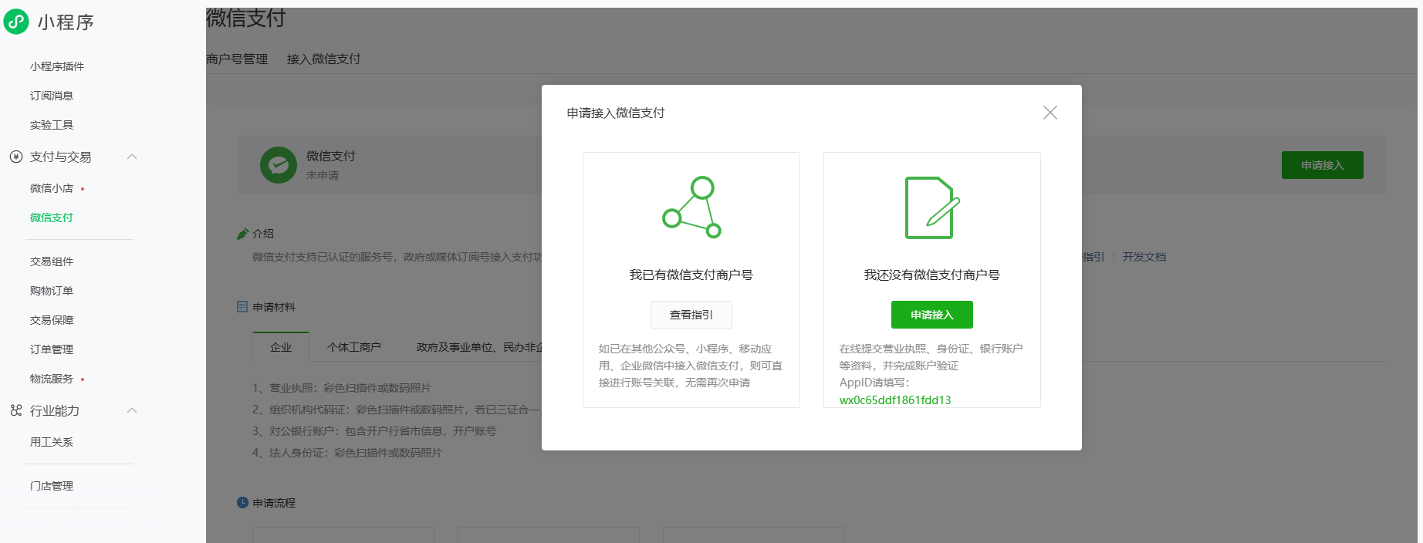1423x543 pixels.
Task: Open 订阅消息 in the sidebar
Action: (52, 96)
